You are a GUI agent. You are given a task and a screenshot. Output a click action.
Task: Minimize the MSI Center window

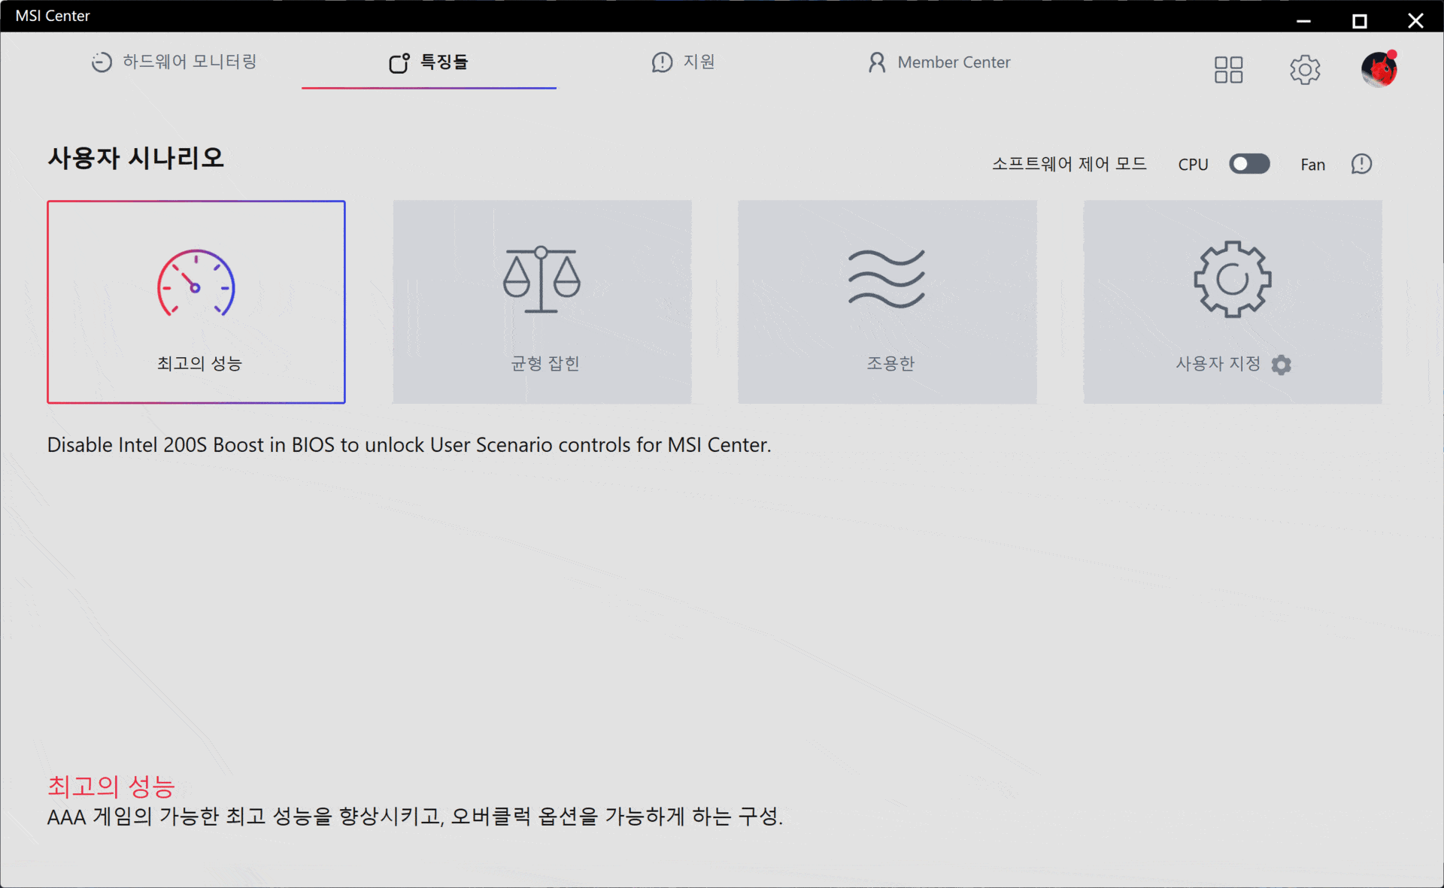[1304, 20]
